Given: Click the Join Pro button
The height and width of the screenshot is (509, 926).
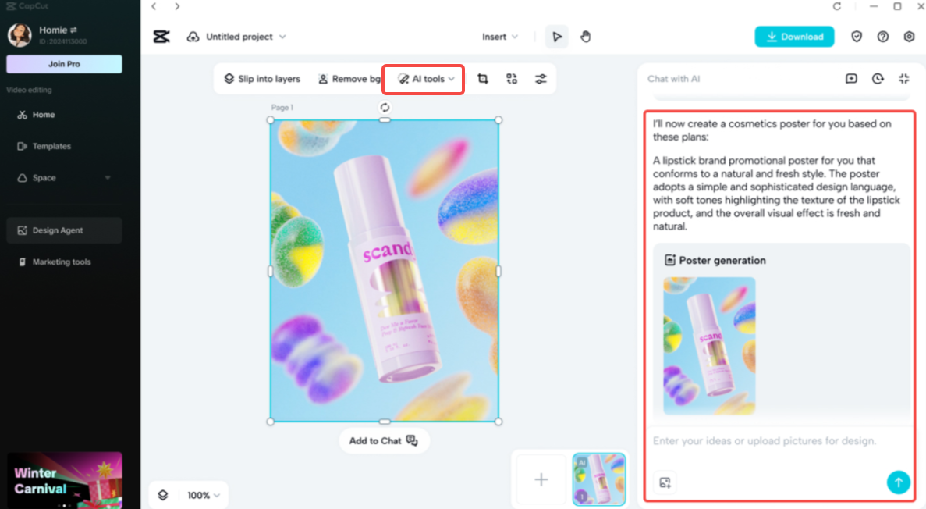Looking at the screenshot, I should pyautogui.click(x=64, y=62).
